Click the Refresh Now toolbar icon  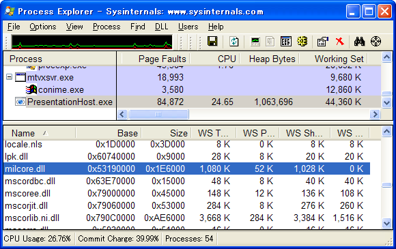pos(234,42)
